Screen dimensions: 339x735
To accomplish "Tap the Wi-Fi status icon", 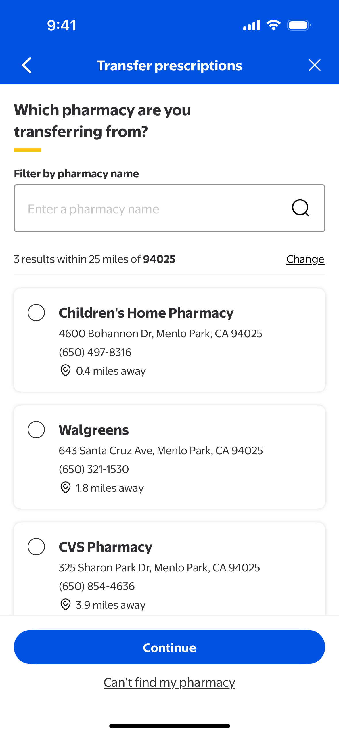I will click(273, 25).
